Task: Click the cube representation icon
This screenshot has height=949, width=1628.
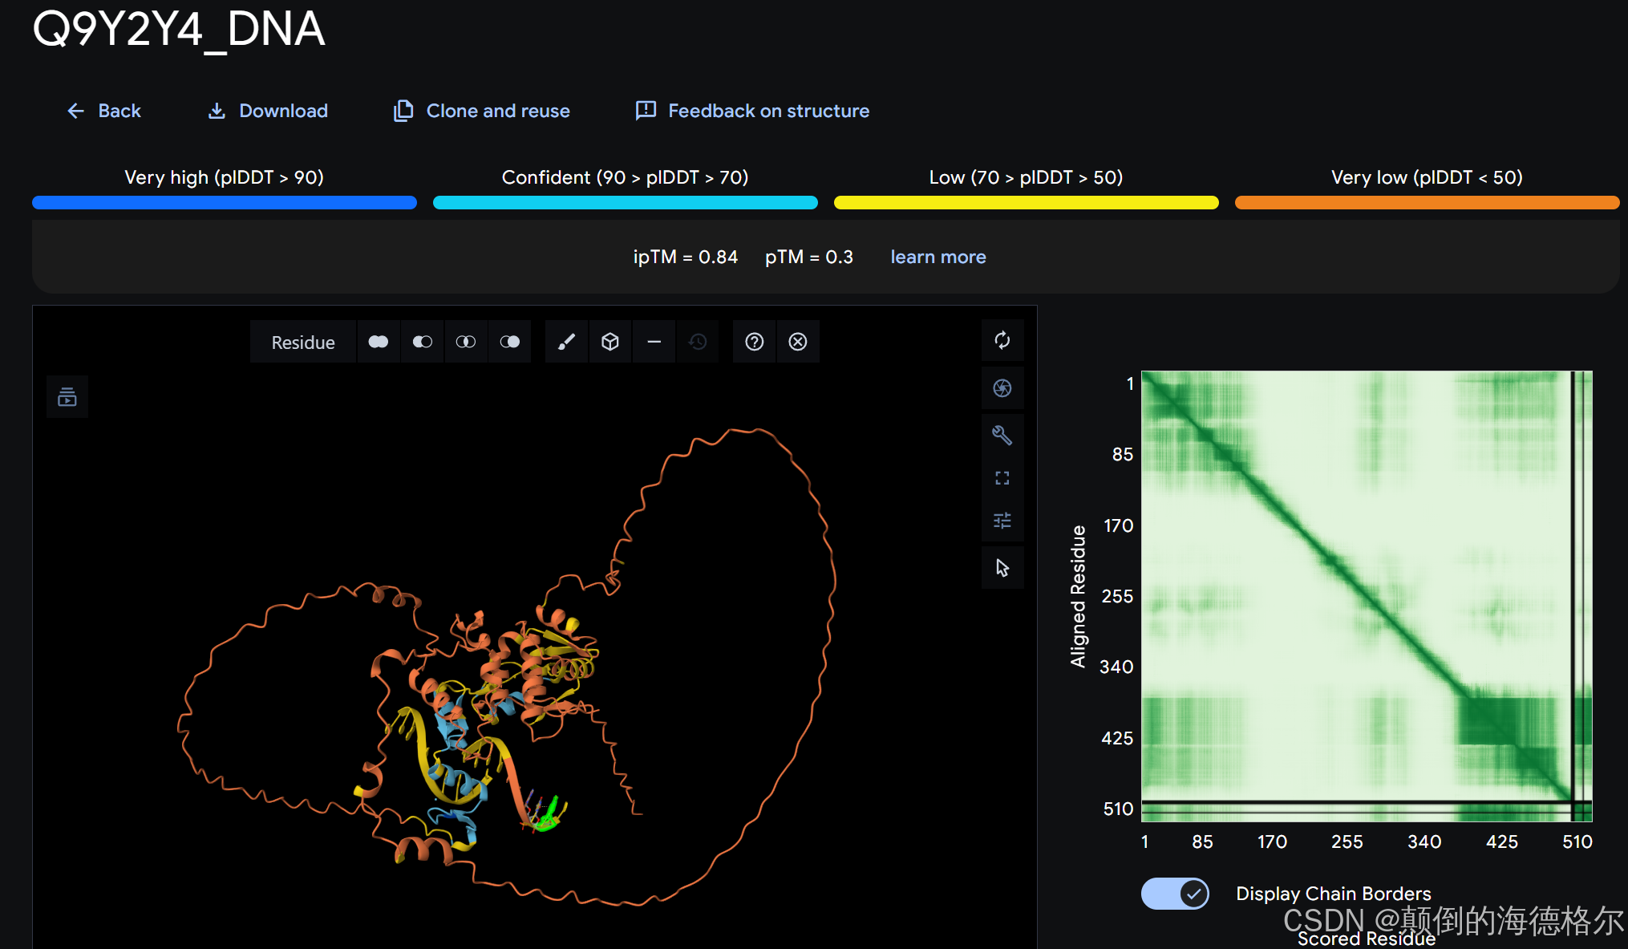Action: coord(610,343)
